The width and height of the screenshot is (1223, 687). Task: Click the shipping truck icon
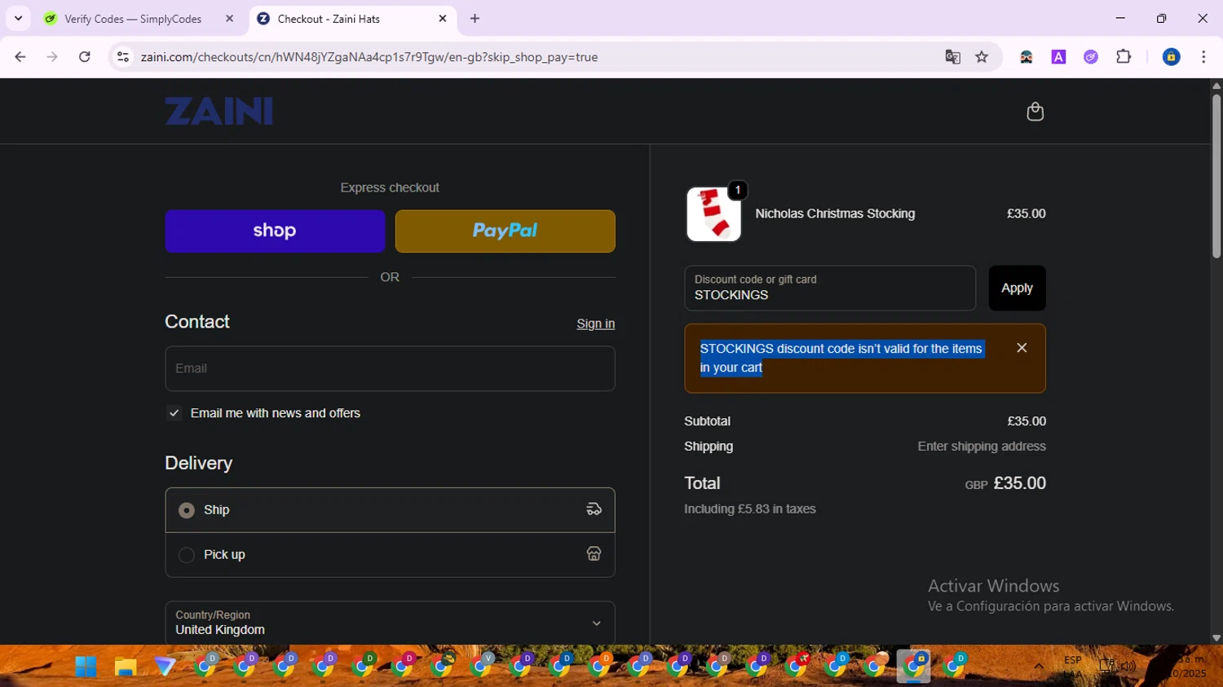(594, 509)
